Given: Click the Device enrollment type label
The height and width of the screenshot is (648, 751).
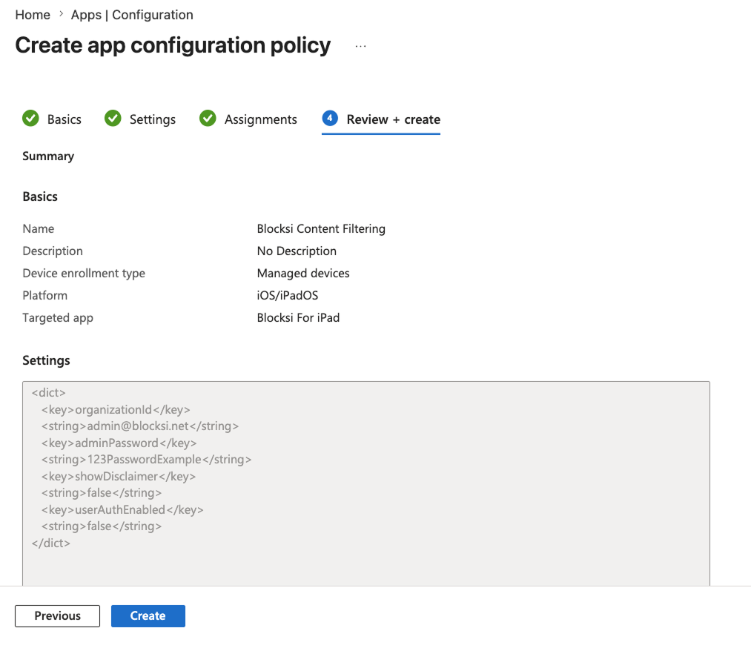Looking at the screenshot, I should [84, 273].
